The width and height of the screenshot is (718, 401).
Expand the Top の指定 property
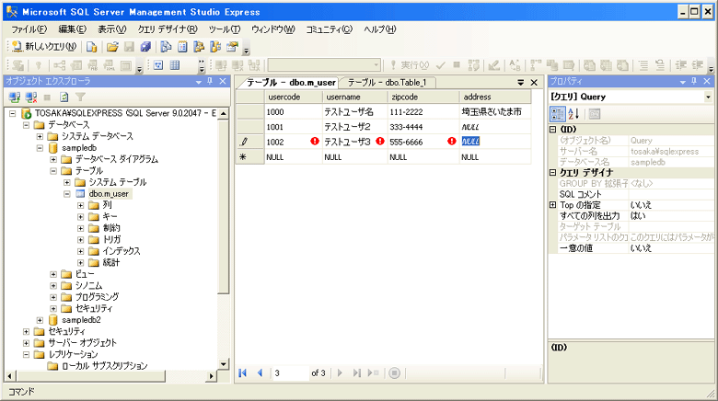pos(552,205)
